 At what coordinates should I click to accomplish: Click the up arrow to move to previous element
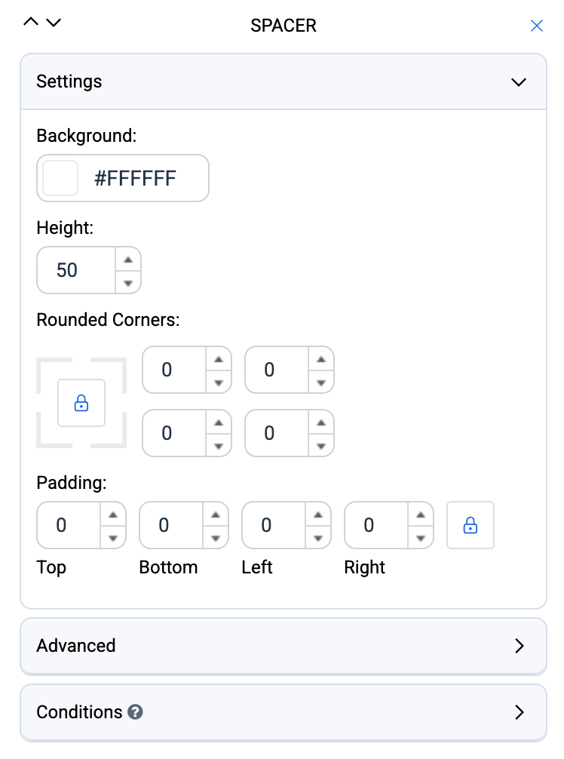[31, 22]
